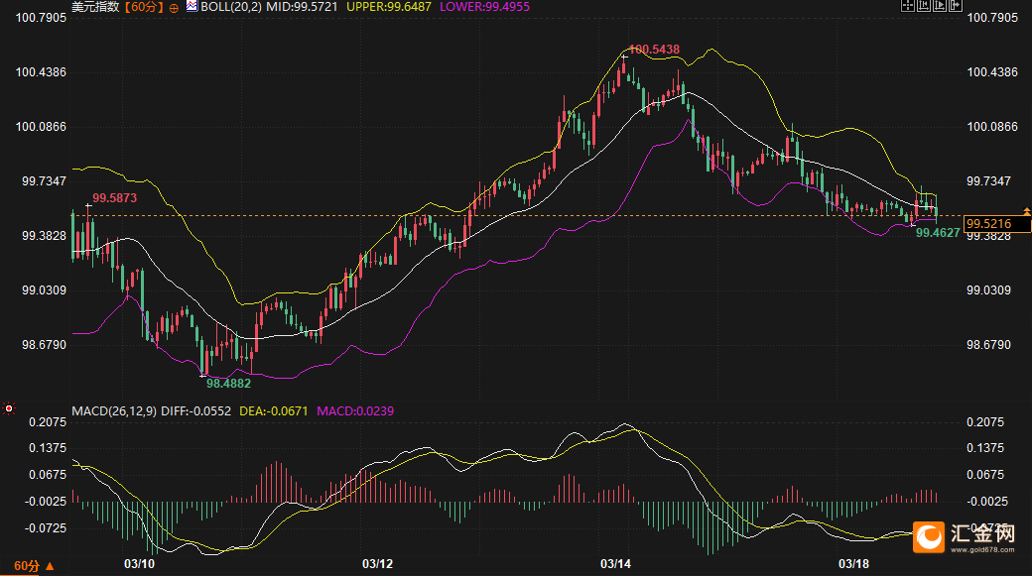Click the exit/expand panel icon at top right
Screen dimensions: 1032x576
pyautogui.click(x=956, y=6)
